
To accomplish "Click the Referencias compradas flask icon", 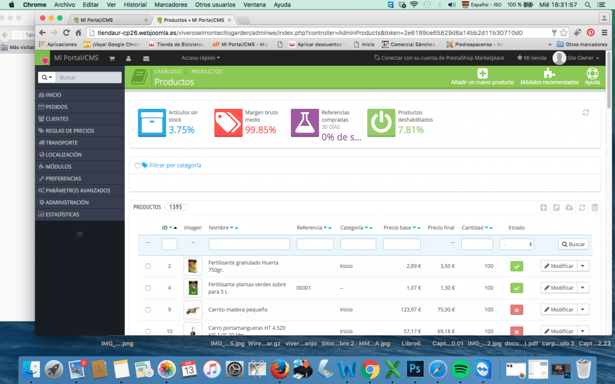I will (x=305, y=123).
